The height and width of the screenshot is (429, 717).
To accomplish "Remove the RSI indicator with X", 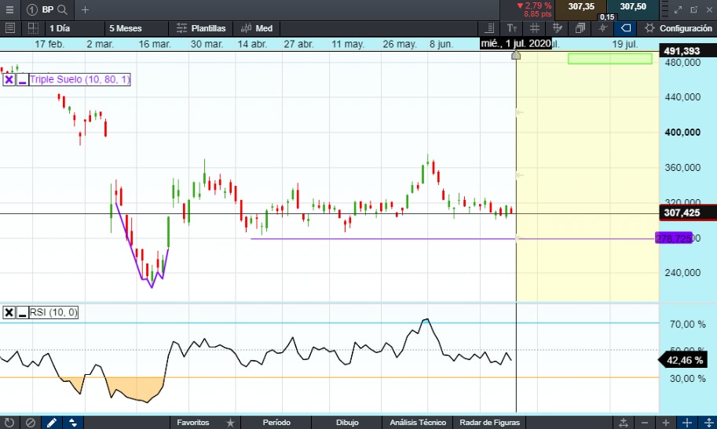I will [9, 312].
